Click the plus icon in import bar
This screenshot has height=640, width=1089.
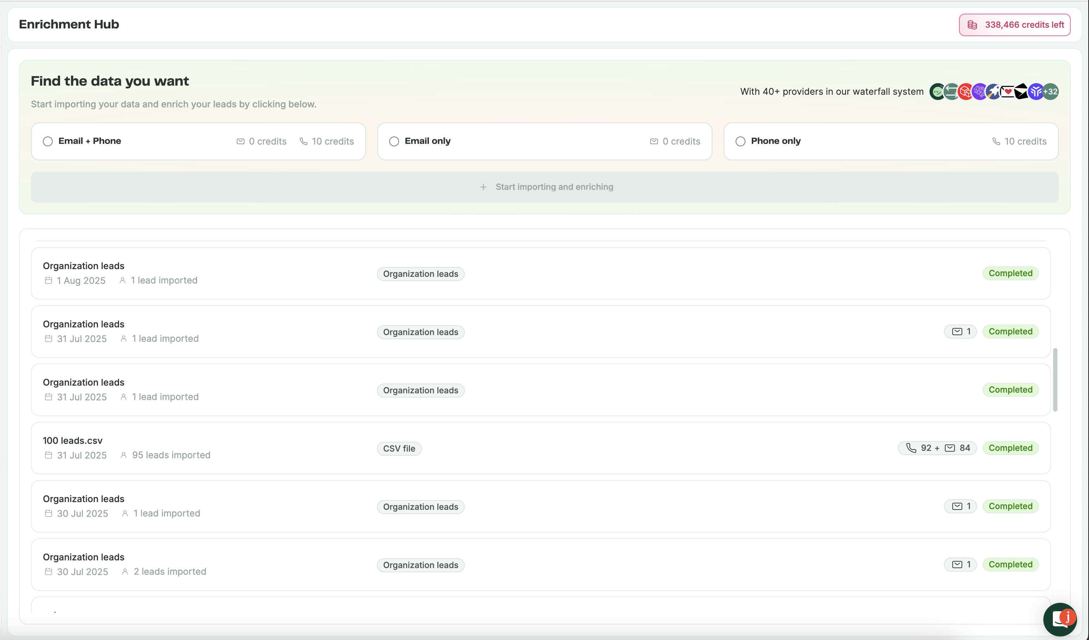tap(483, 187)
